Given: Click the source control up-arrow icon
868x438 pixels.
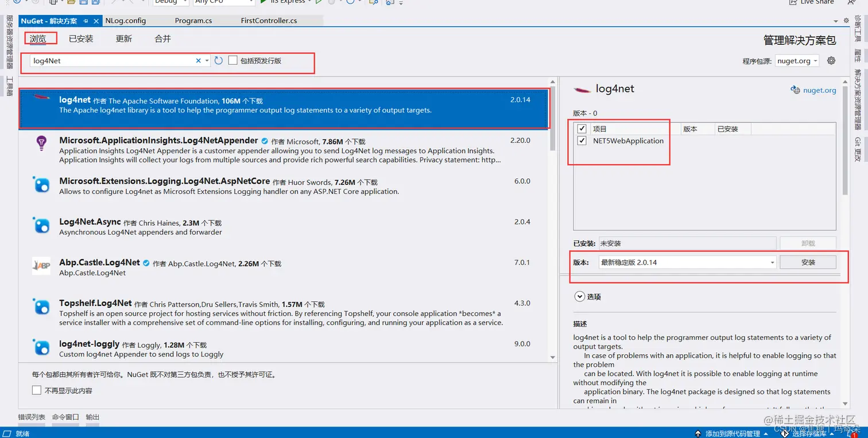Looking at the screenshot, I should click(x=698, y=433).
